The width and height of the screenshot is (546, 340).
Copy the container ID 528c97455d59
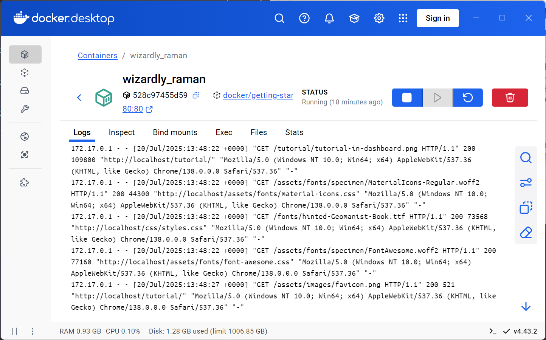click(195, 95)
